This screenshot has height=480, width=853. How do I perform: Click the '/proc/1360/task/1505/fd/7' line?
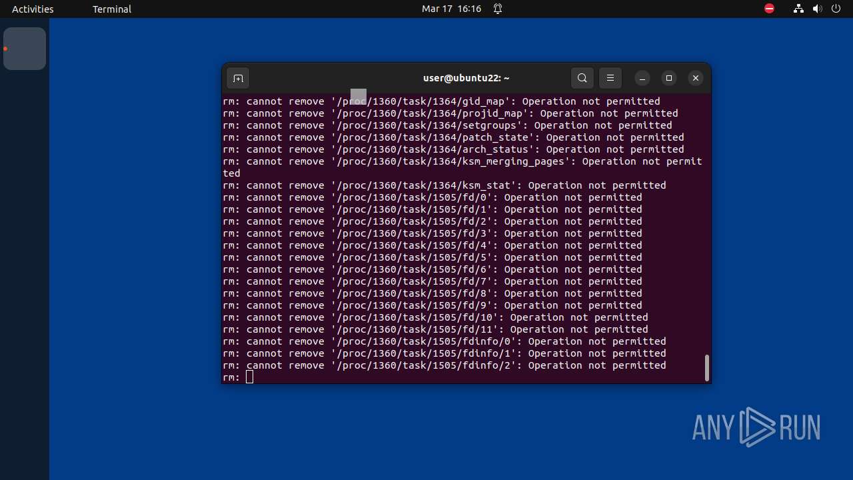(432, 281)
